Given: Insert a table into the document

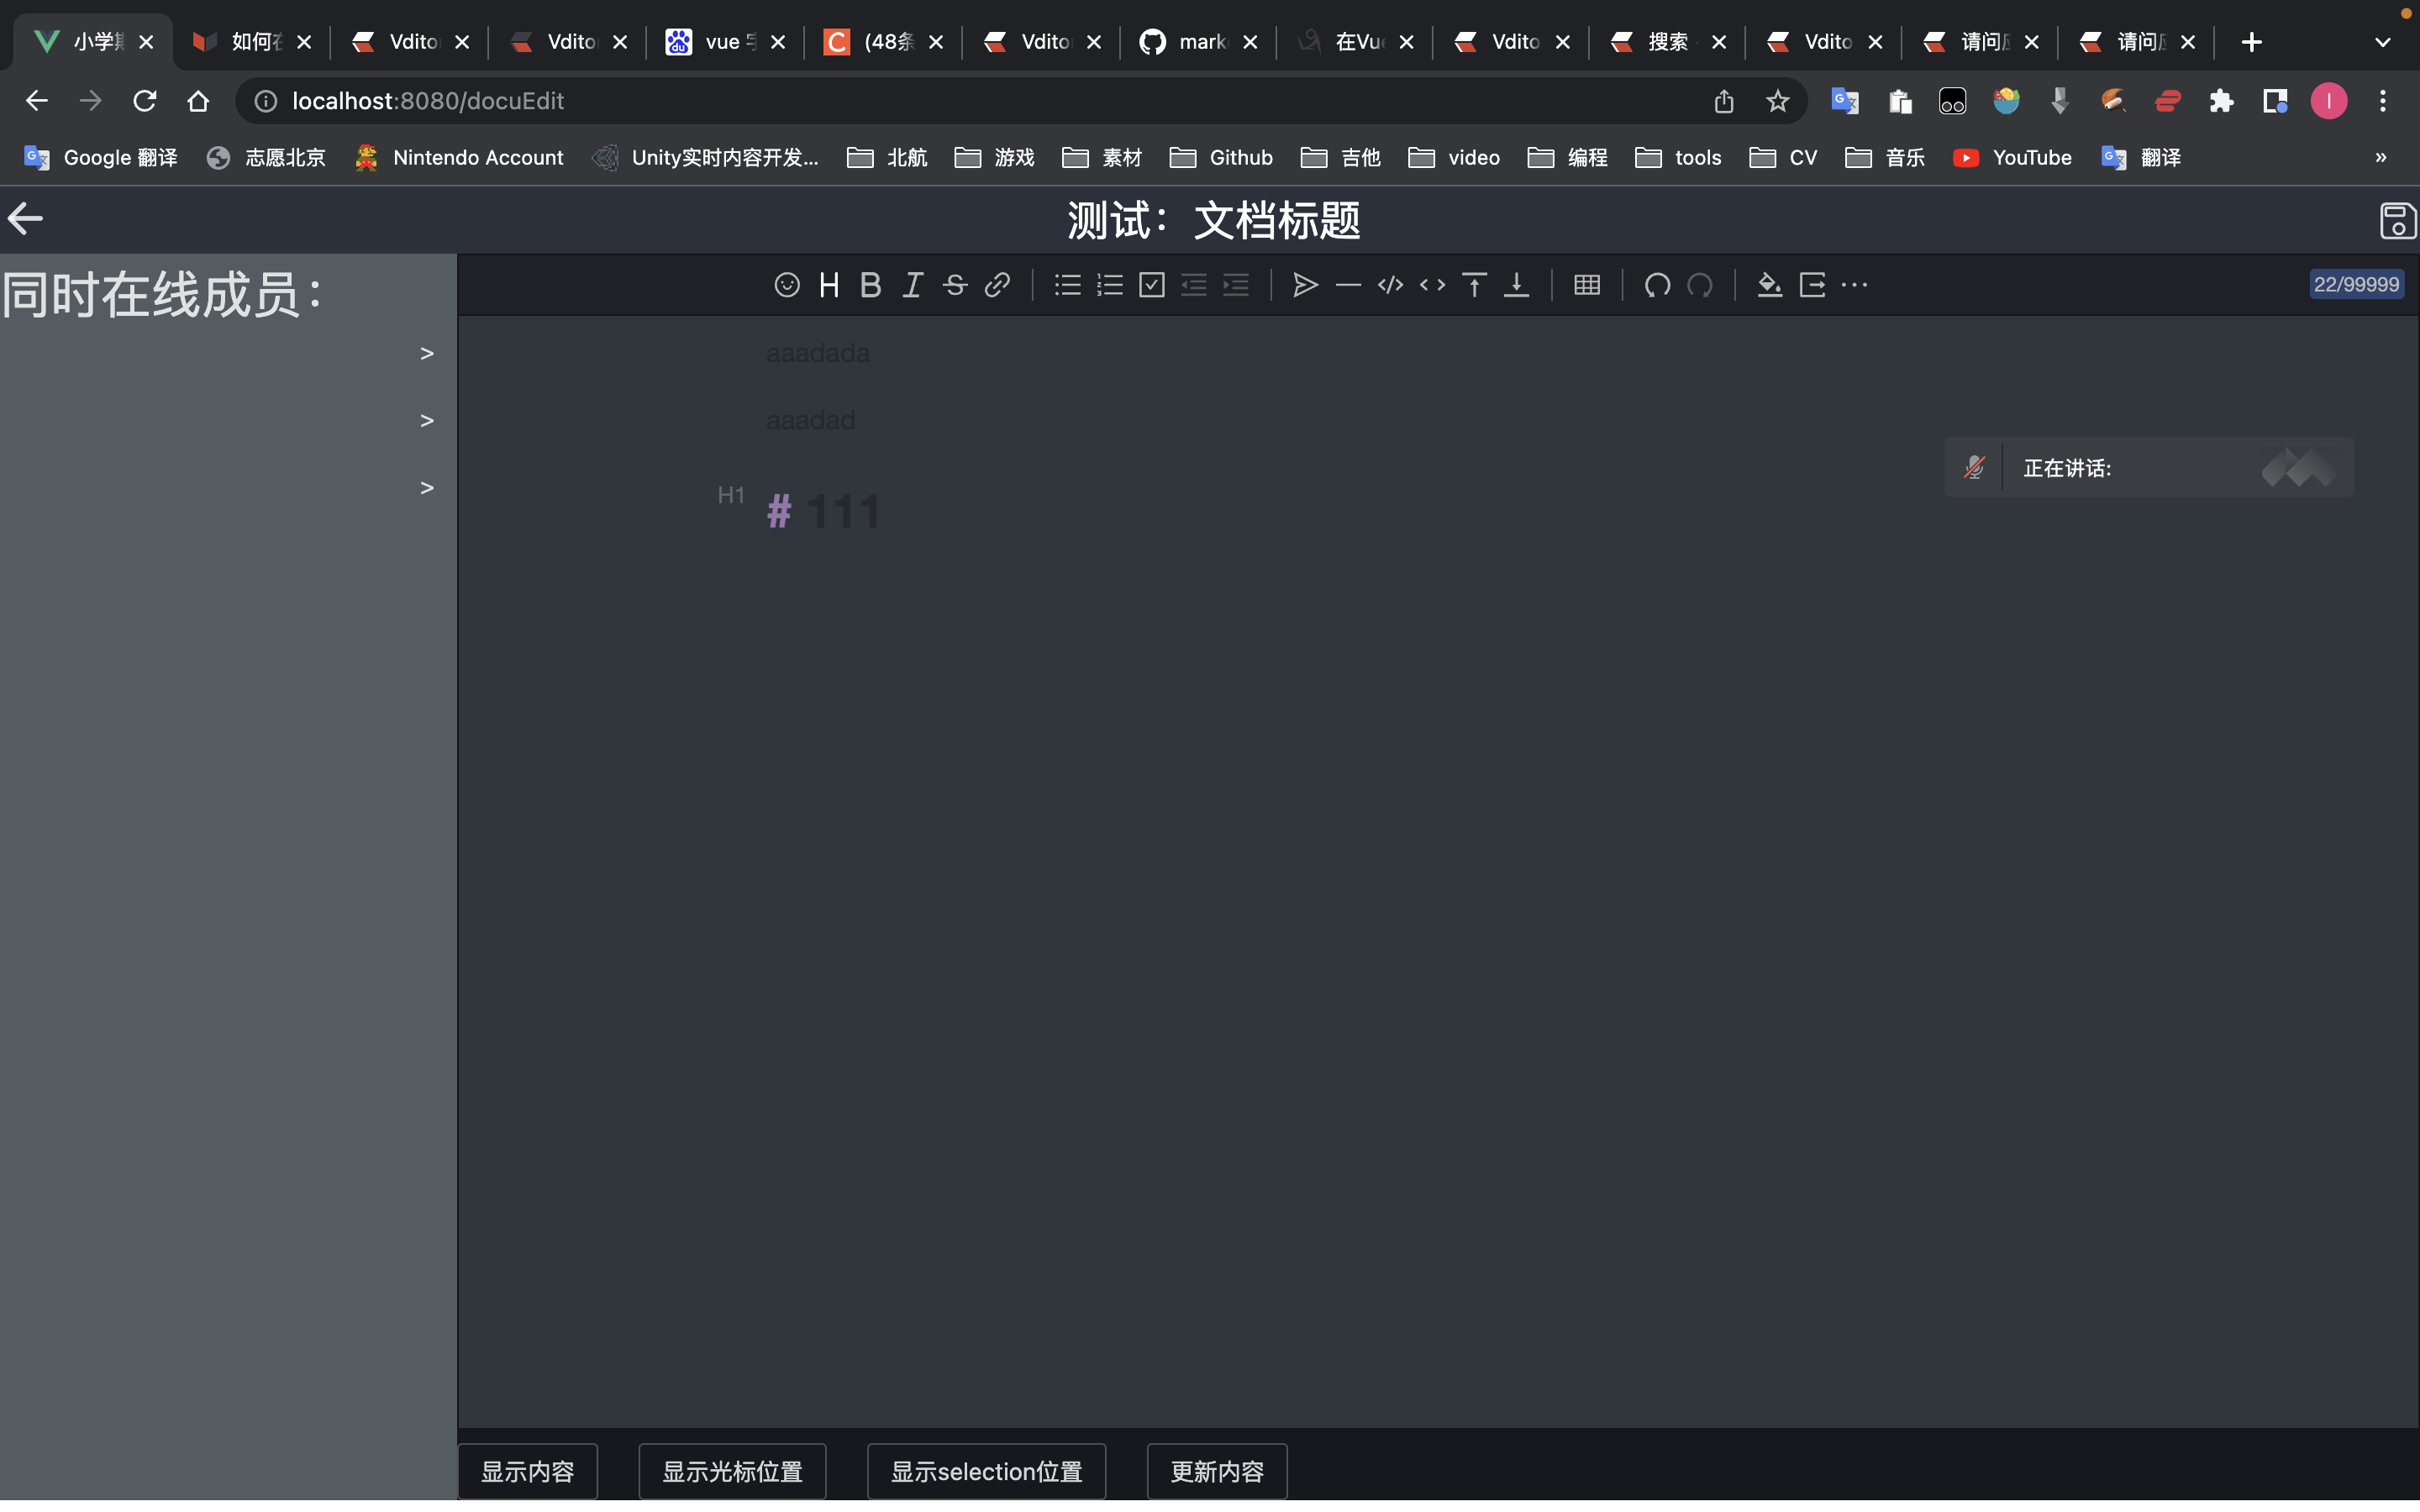Looking at the screenshot, I should [1587, 285].
